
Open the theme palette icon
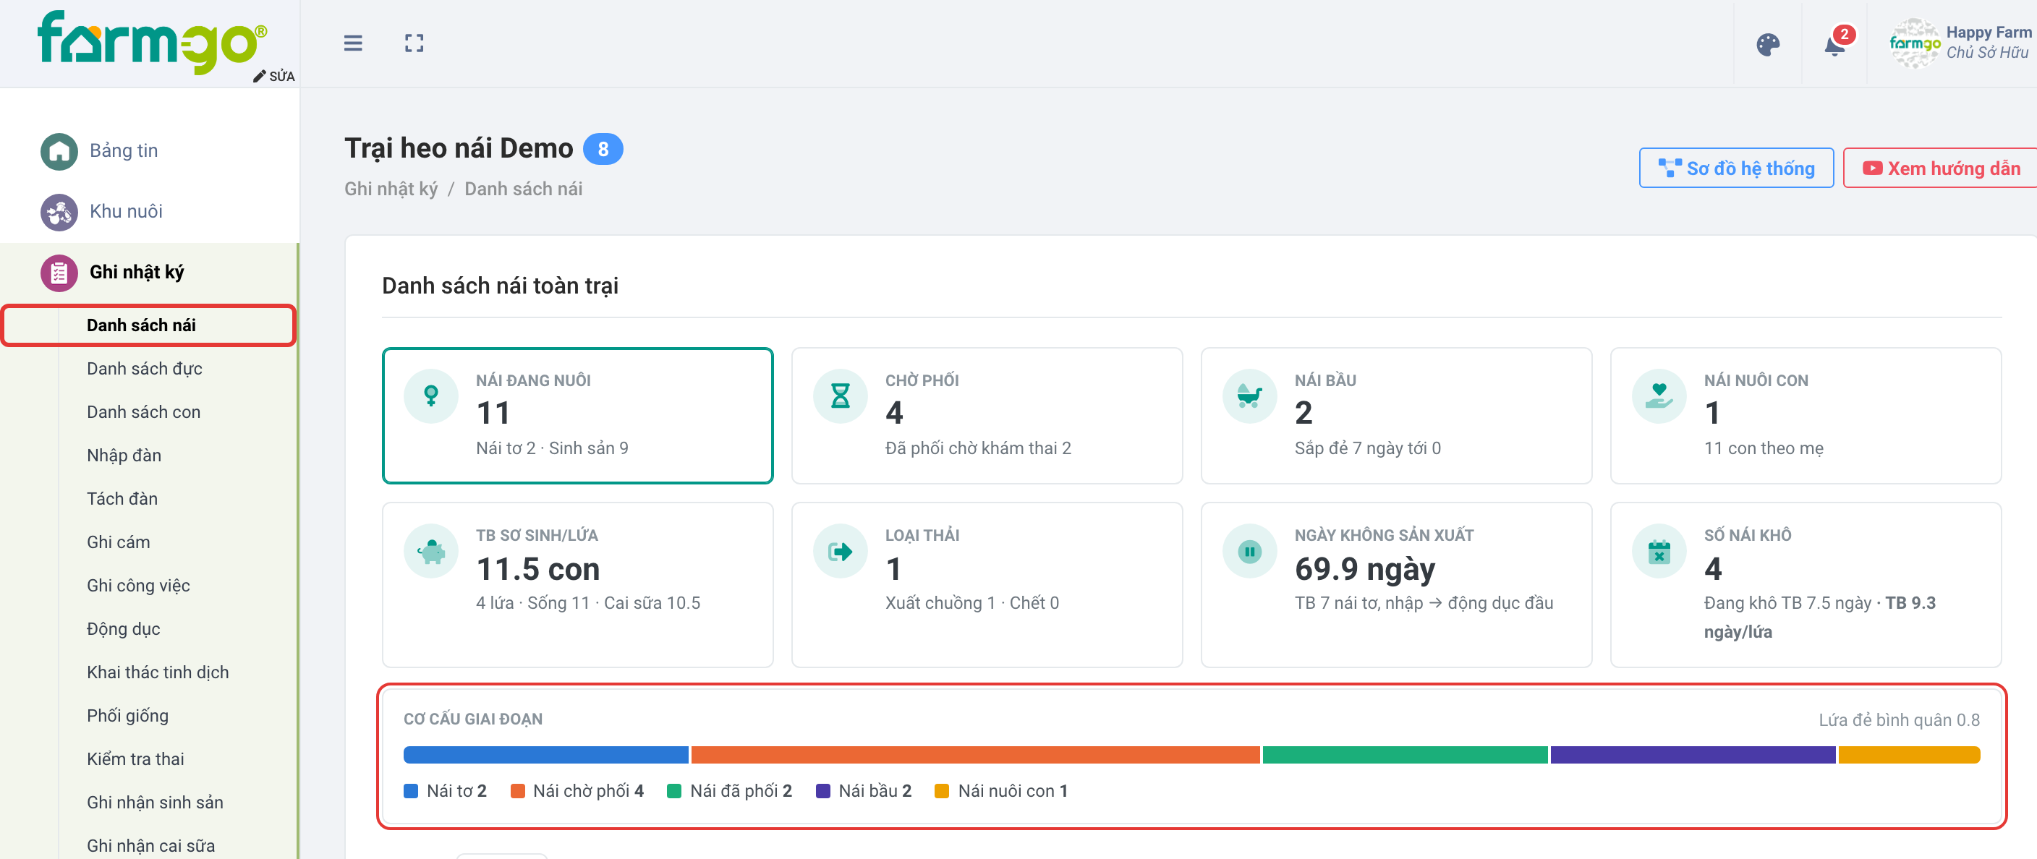pos(1767,44)
